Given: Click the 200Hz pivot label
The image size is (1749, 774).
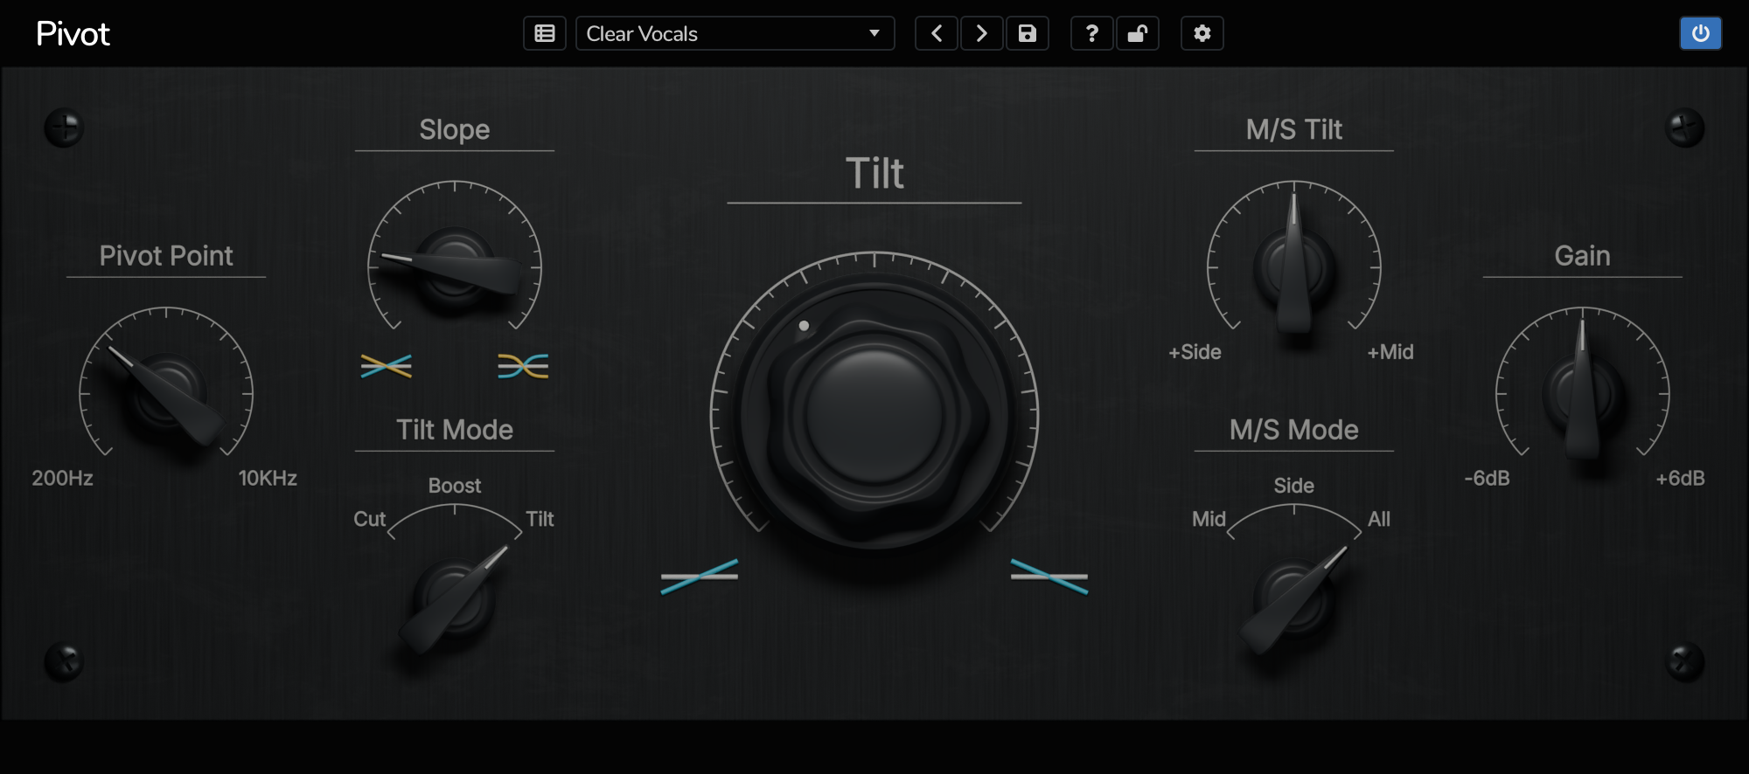Looking at the screenshot, I should point(62,479).
